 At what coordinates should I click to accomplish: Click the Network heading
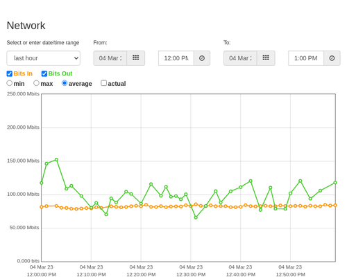point(26,26)
